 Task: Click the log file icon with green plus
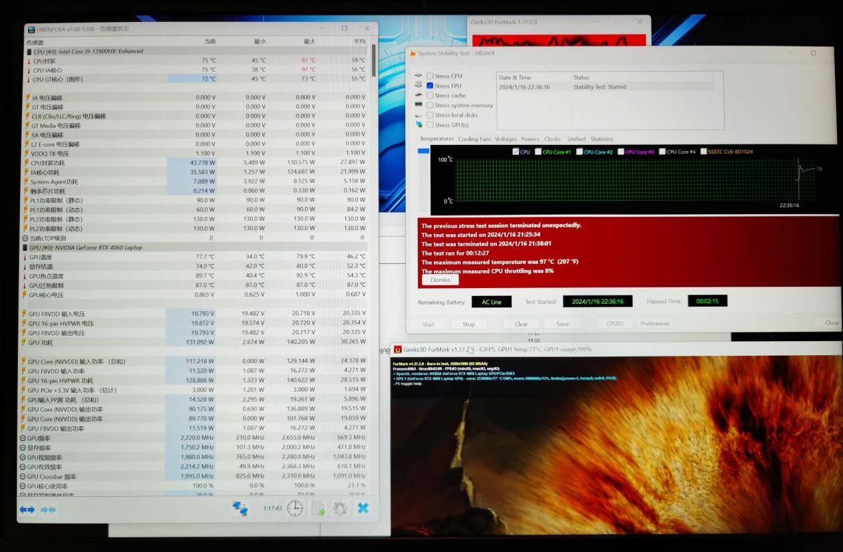pyautogui.click(x=318, y=509)
